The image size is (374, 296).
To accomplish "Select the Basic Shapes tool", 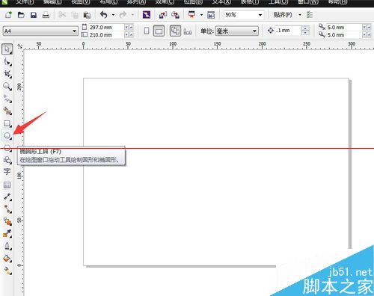I will tap(7, 160).
